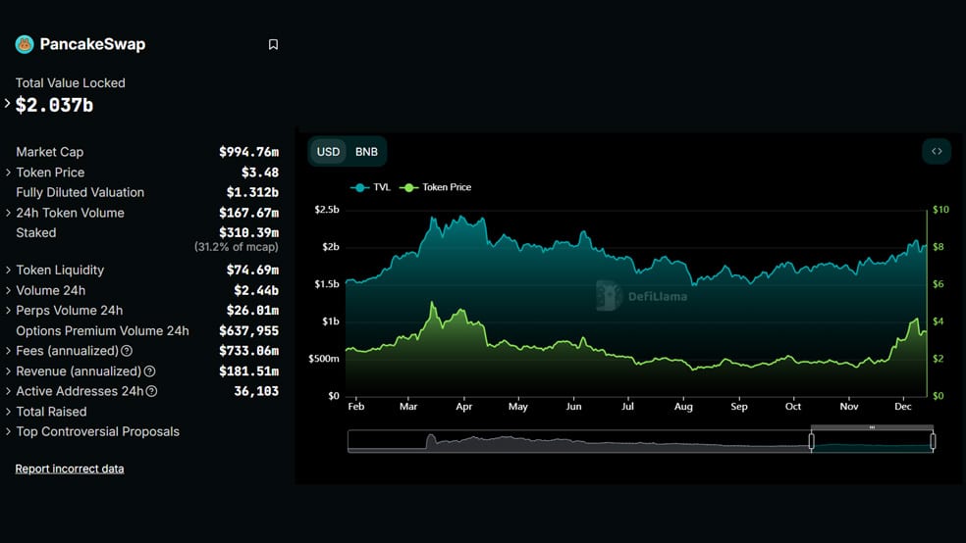
Task: Expand the Revenue (annualized) row
Action: [x=8, y=371]
